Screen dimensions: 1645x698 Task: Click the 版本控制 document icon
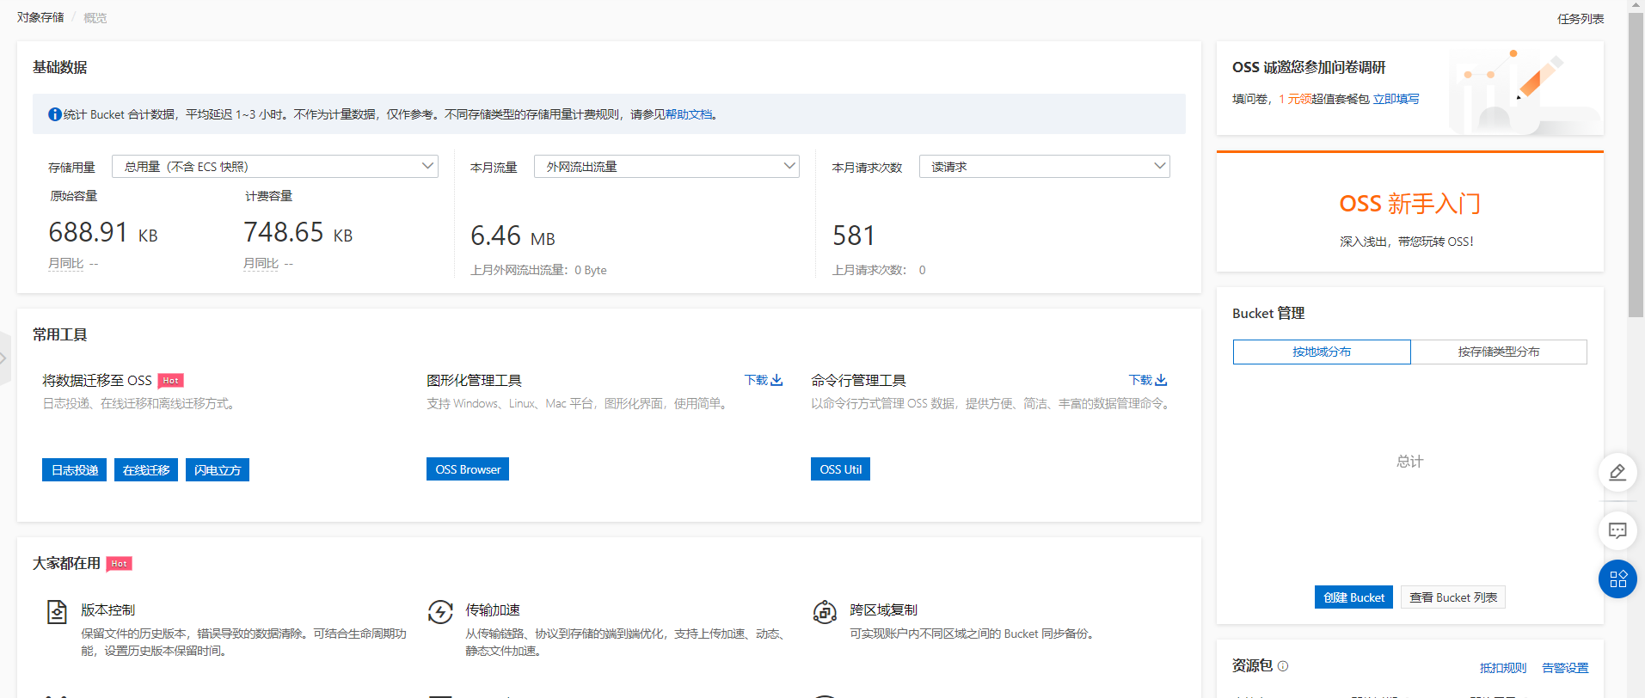pyautogui.click(x=57, y=612)
